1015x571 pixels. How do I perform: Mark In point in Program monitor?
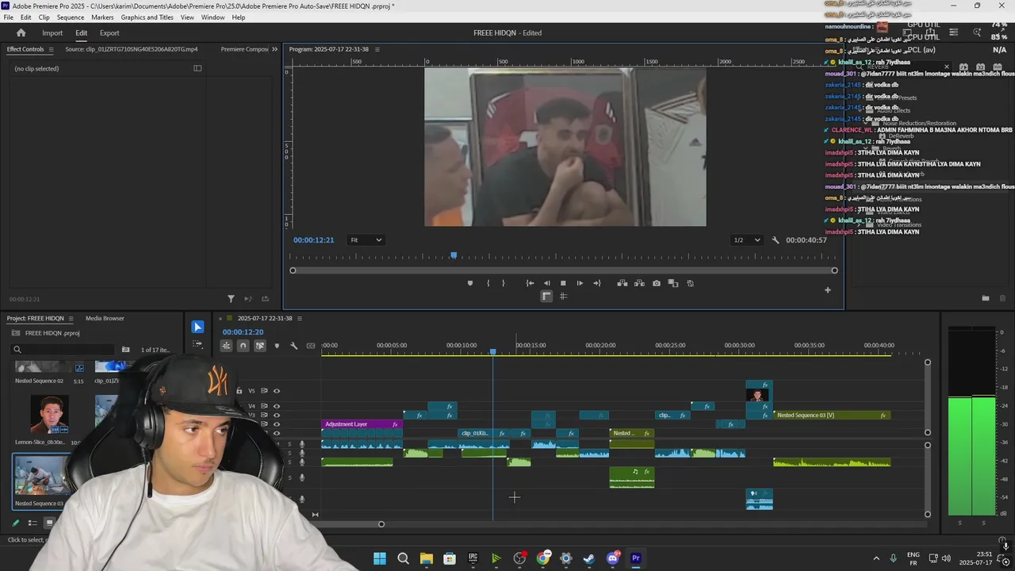(488, 283)
